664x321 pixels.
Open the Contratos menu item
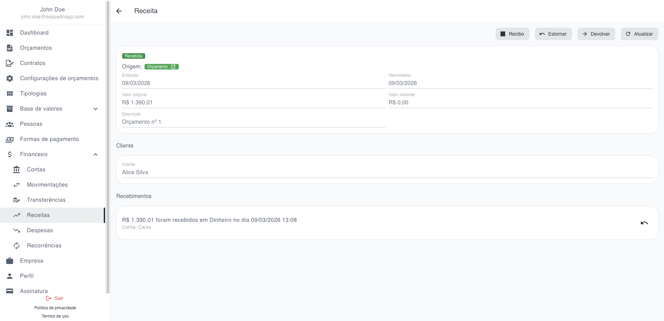click(x=52, y=63)
